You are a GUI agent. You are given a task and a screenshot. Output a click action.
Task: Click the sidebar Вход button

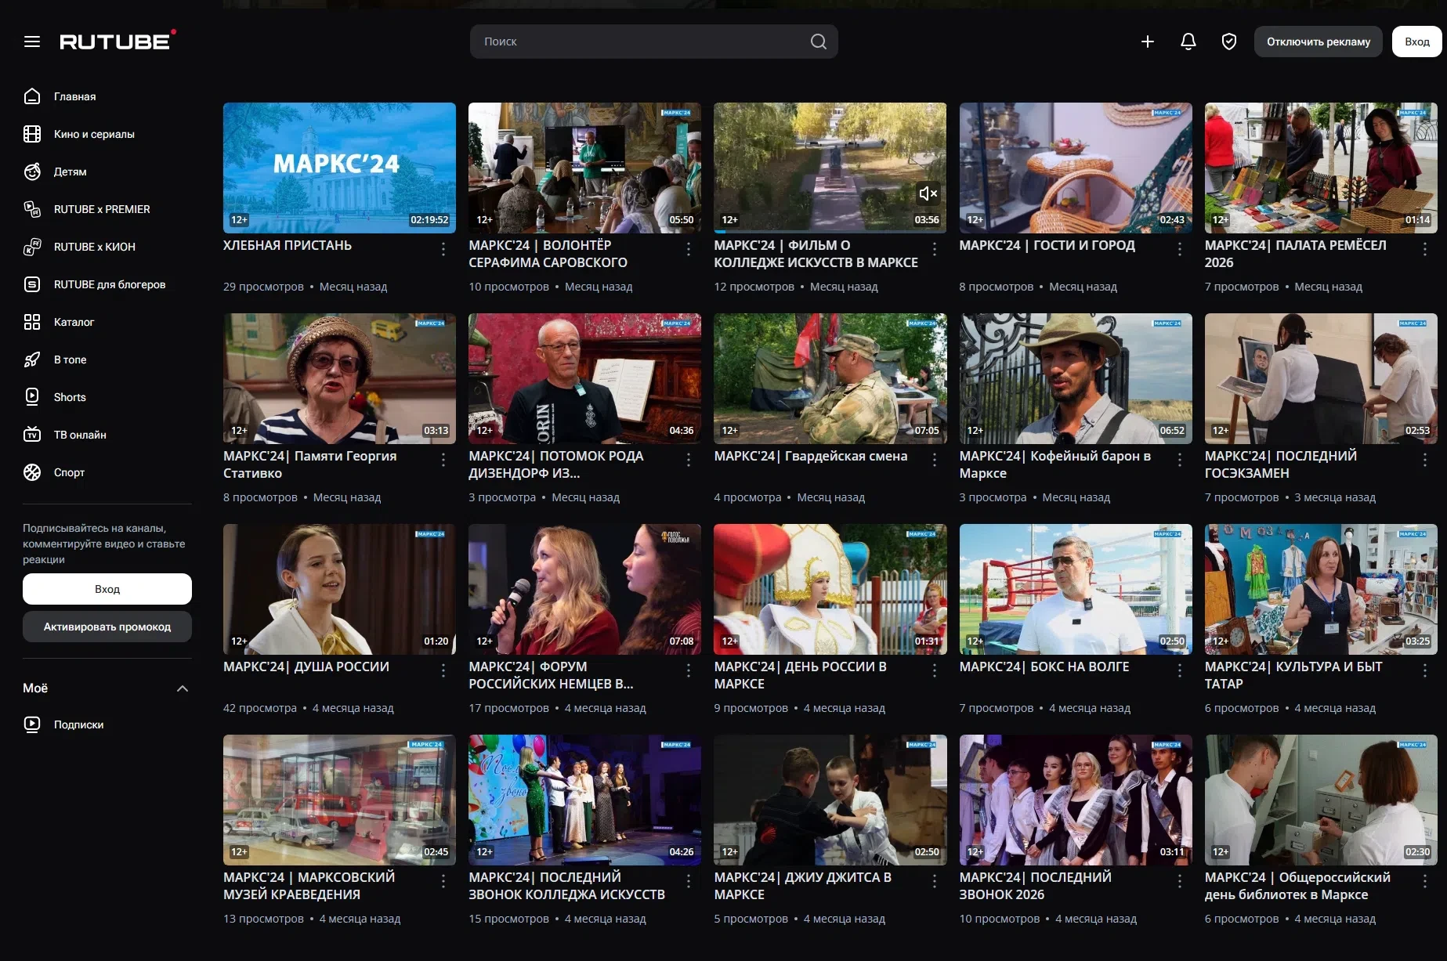click(107, 589)
